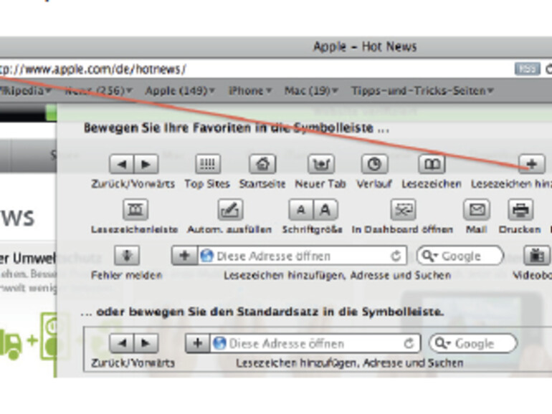Choose the Autom. ausfüllen pencil icon
Screen dimensions: 552x414
coord(230,210)
